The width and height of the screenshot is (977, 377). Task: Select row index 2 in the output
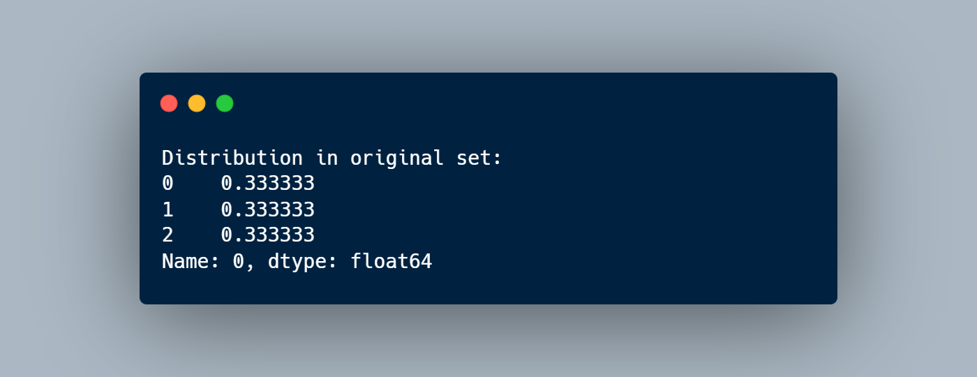coord(167,235)
